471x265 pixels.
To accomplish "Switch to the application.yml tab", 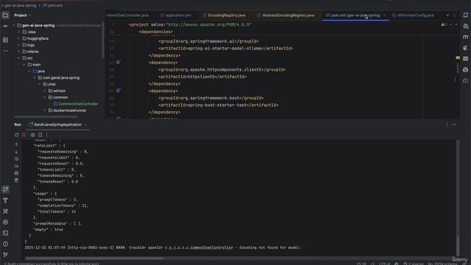I will pyautogui.click(x=176, y=15).
